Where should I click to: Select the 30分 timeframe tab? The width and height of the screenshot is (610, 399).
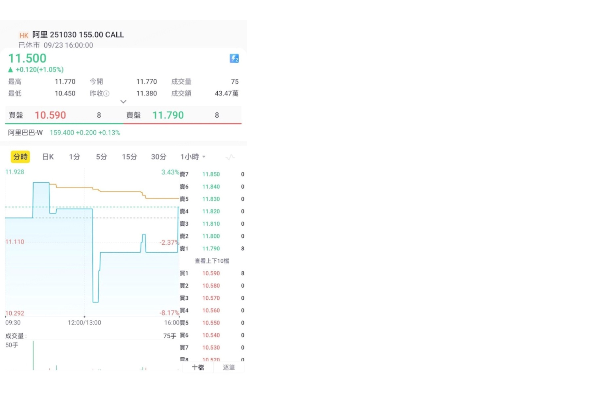(x=158, y=157)
